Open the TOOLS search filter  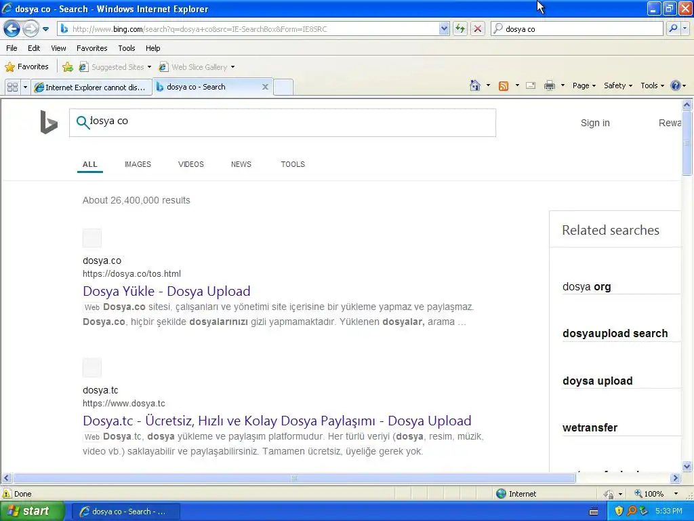[293, 164]
